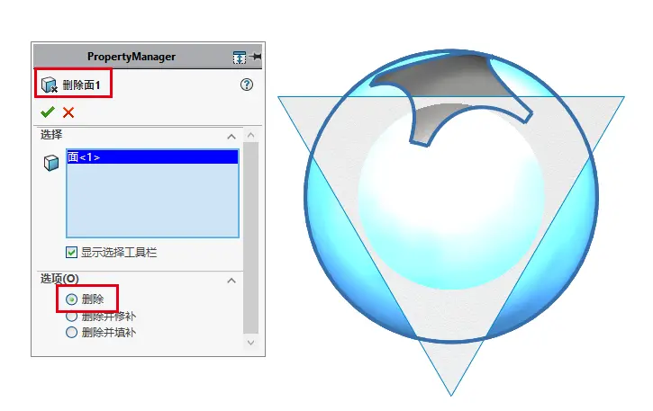Image resolution: width=653 pixels, height=411 pixels.
Task: Click the 删除面1 feature cube icon
Action: click(x=50, y=85)
